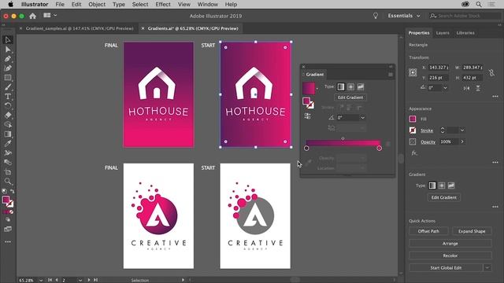Select the Curvature tool
The image size is (504, 283).
[8, 68]
